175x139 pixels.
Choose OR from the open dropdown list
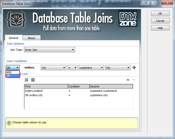coord(12,76)
